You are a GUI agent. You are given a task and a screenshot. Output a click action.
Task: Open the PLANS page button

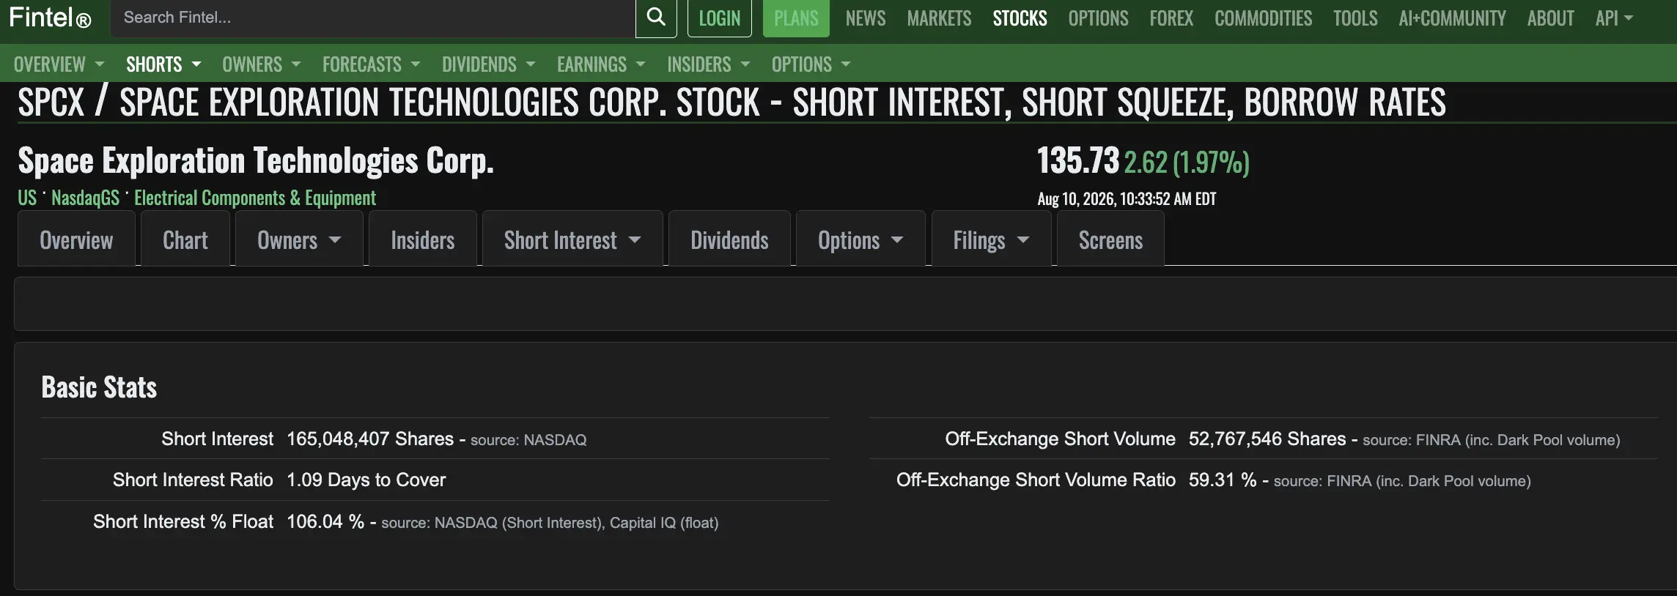(x=796, y=18)
